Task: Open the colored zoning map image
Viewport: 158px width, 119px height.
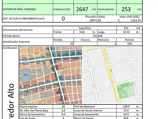Action: tap(51, 75)
